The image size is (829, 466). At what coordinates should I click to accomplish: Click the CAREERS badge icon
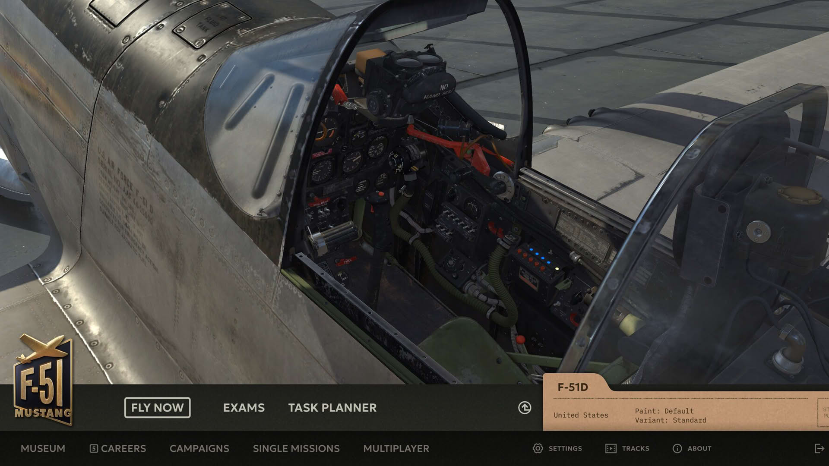click(x=94, y=449)
